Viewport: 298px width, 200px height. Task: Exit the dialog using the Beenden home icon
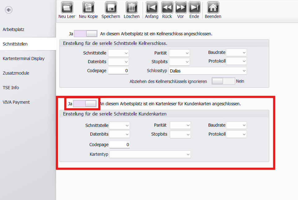[213, 7]
